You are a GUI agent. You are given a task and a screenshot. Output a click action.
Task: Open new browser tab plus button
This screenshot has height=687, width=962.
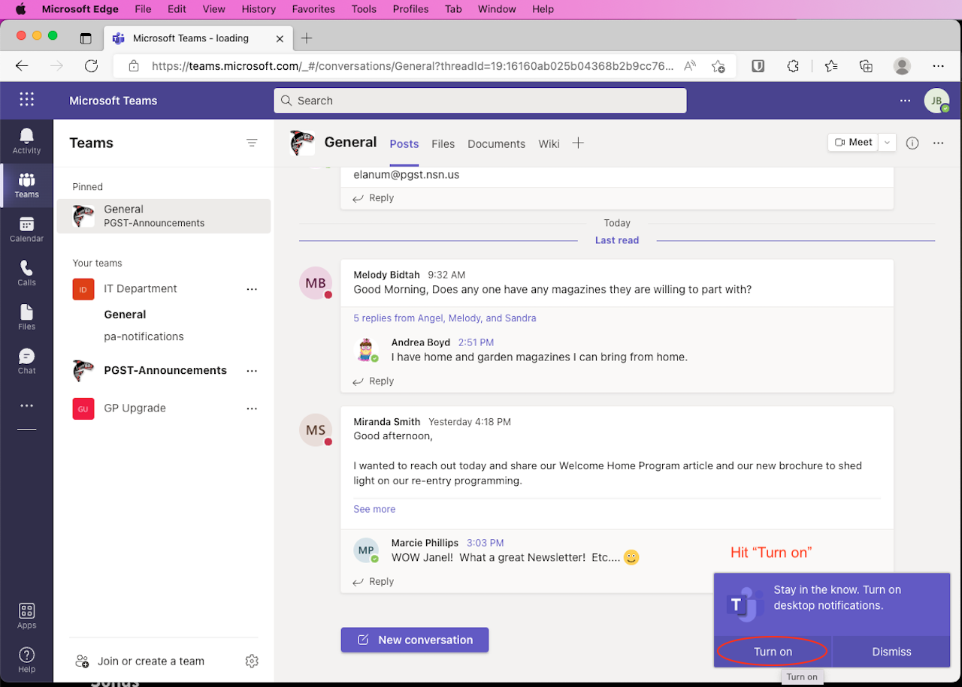307,38
